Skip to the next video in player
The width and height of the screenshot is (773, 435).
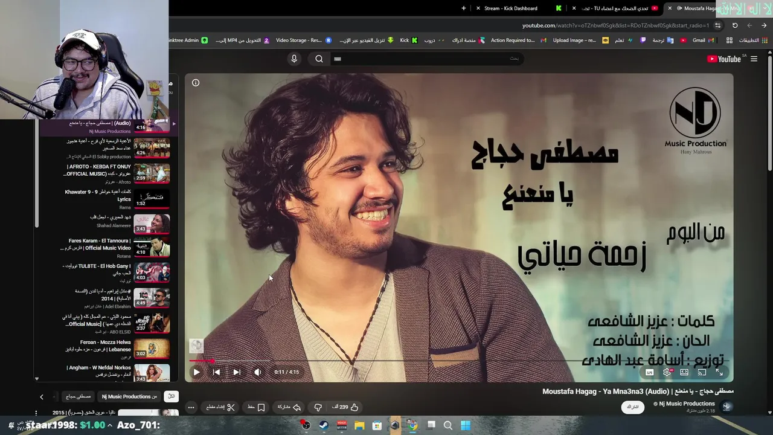pyautogui.click(x=237, y=372)
